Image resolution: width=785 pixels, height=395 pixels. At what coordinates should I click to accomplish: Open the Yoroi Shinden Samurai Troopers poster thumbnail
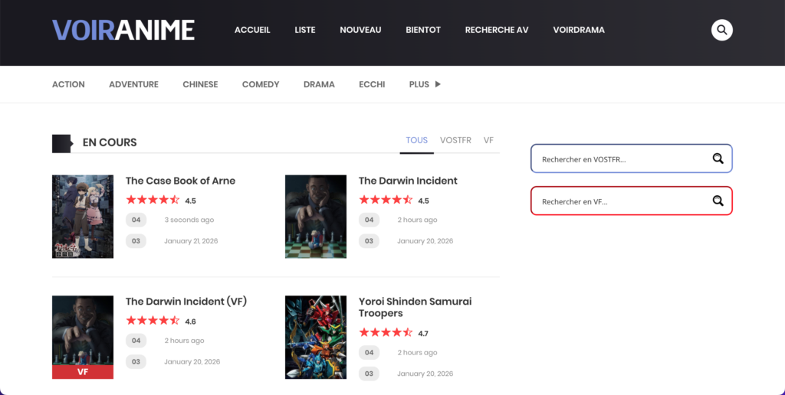(x=316, y=338)
